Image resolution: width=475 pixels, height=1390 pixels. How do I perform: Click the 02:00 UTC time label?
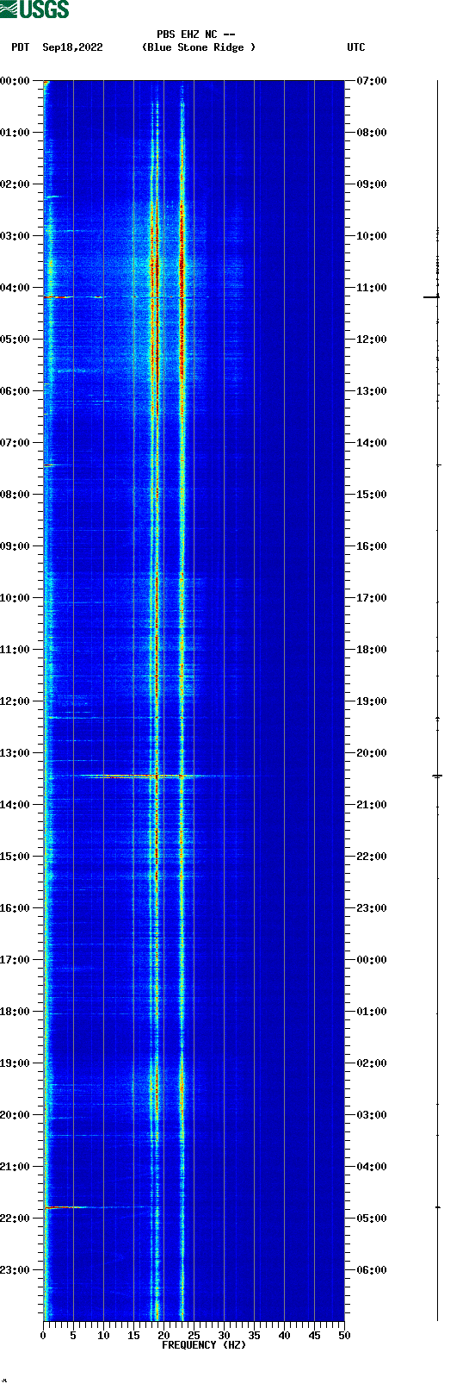click(372, 1063)
